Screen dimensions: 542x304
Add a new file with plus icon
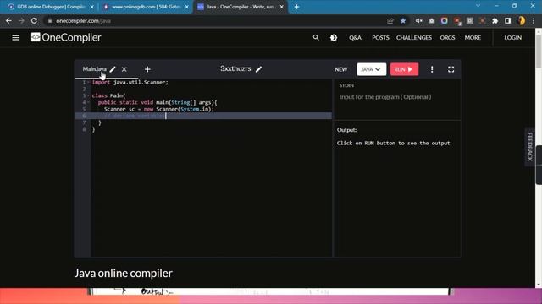[147, 69]
